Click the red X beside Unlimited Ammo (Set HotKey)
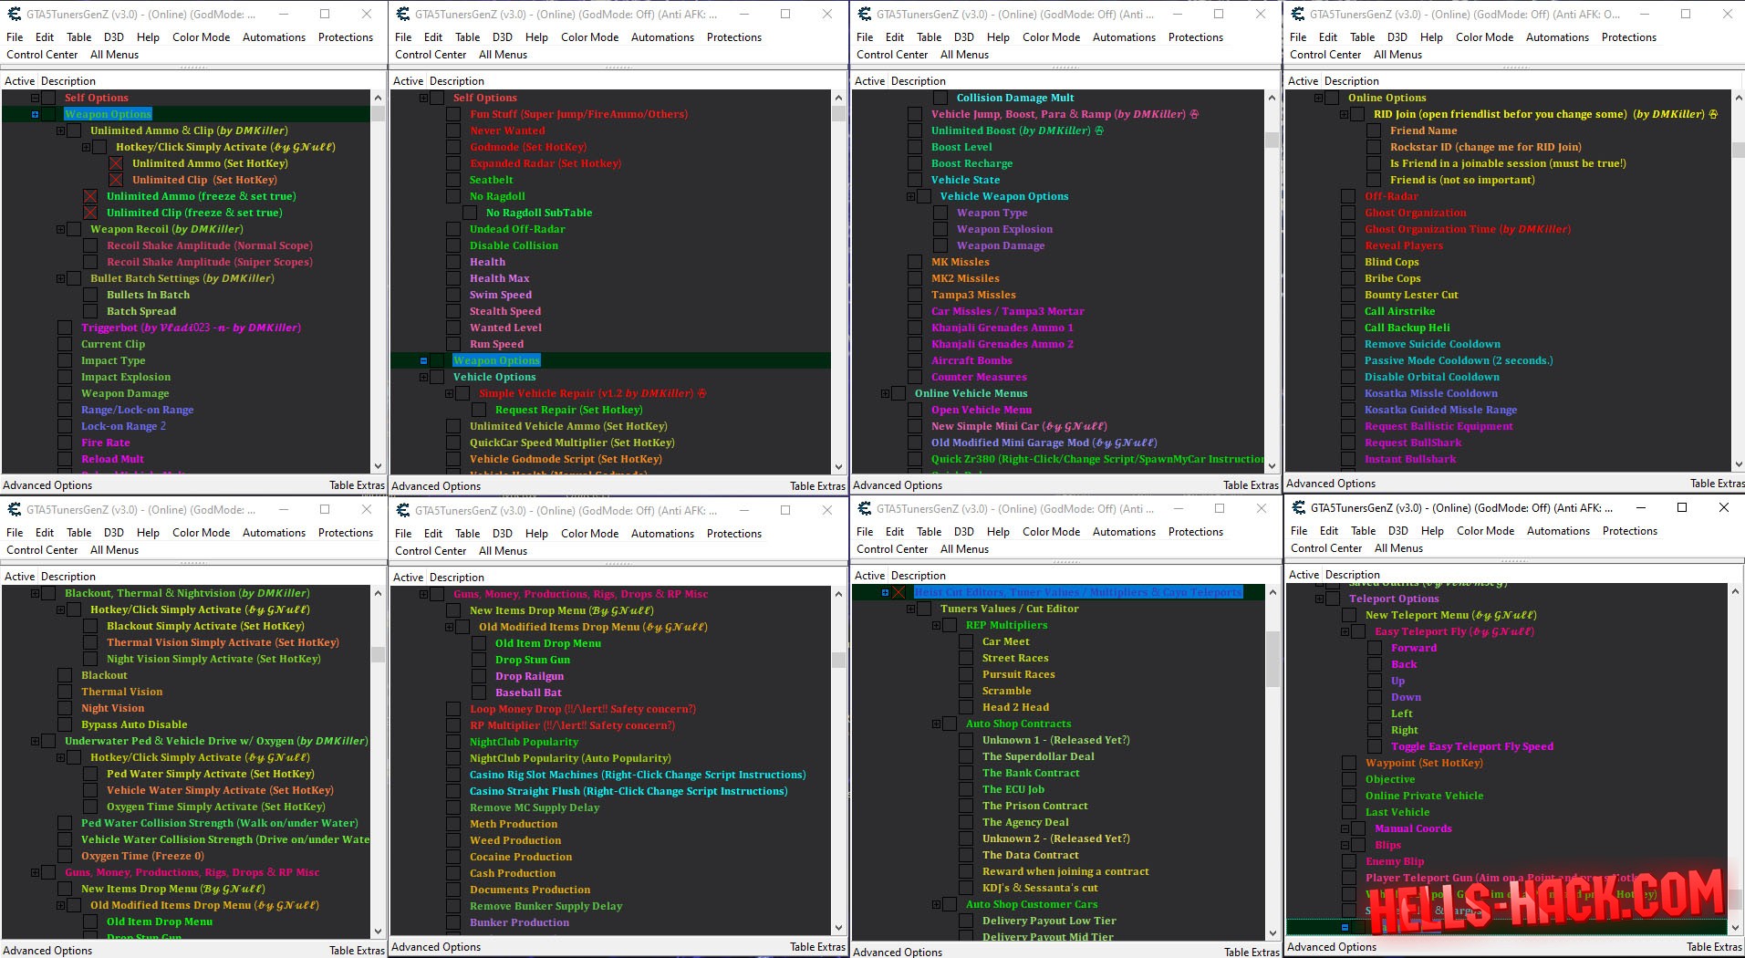Viewport: 1745px width, 958px height. coord(116,163)
